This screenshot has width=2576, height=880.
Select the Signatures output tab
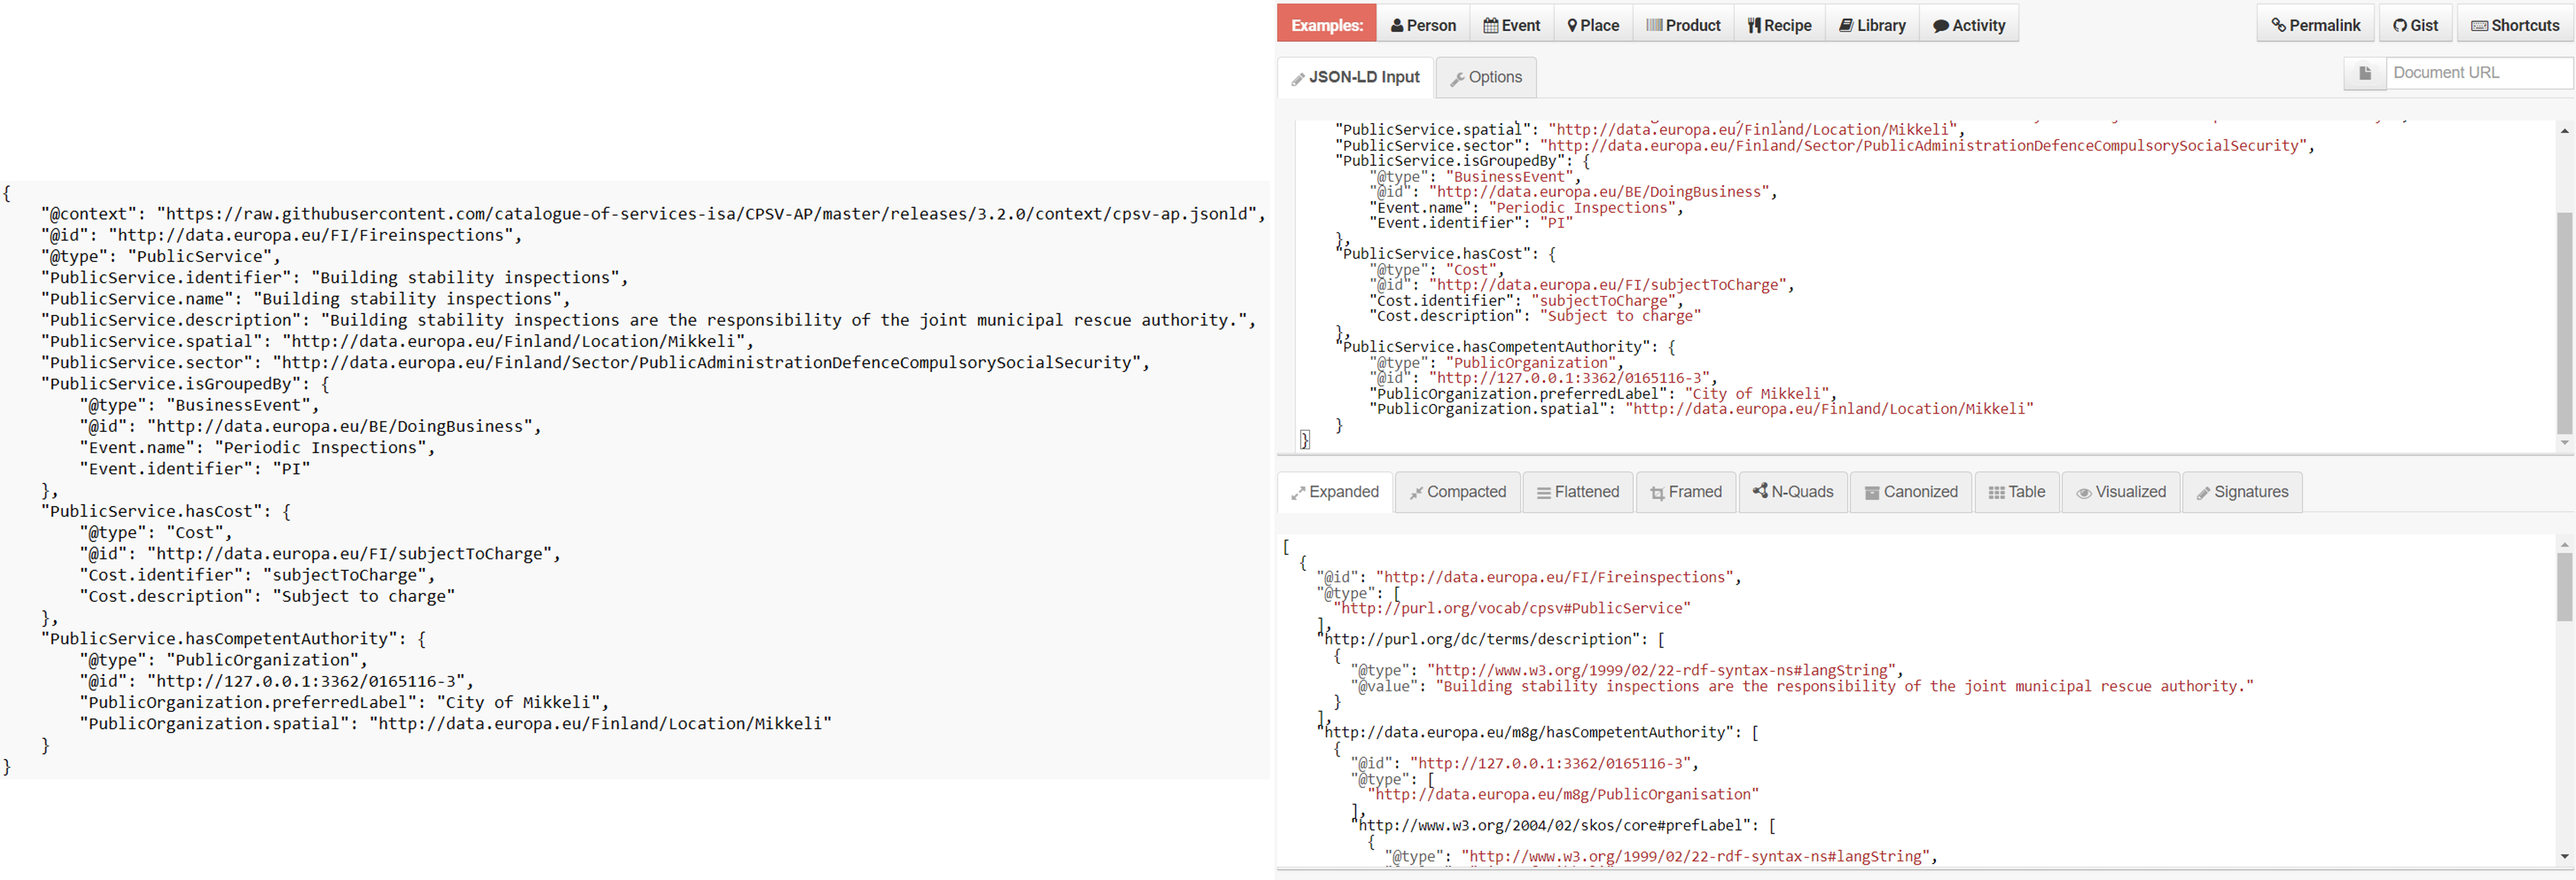(2243, 491)
